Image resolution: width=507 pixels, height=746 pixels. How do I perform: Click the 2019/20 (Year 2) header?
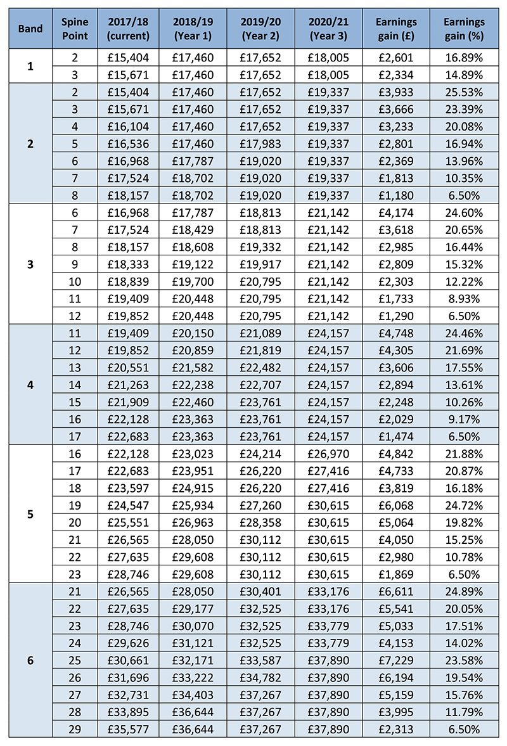(261, 29)
